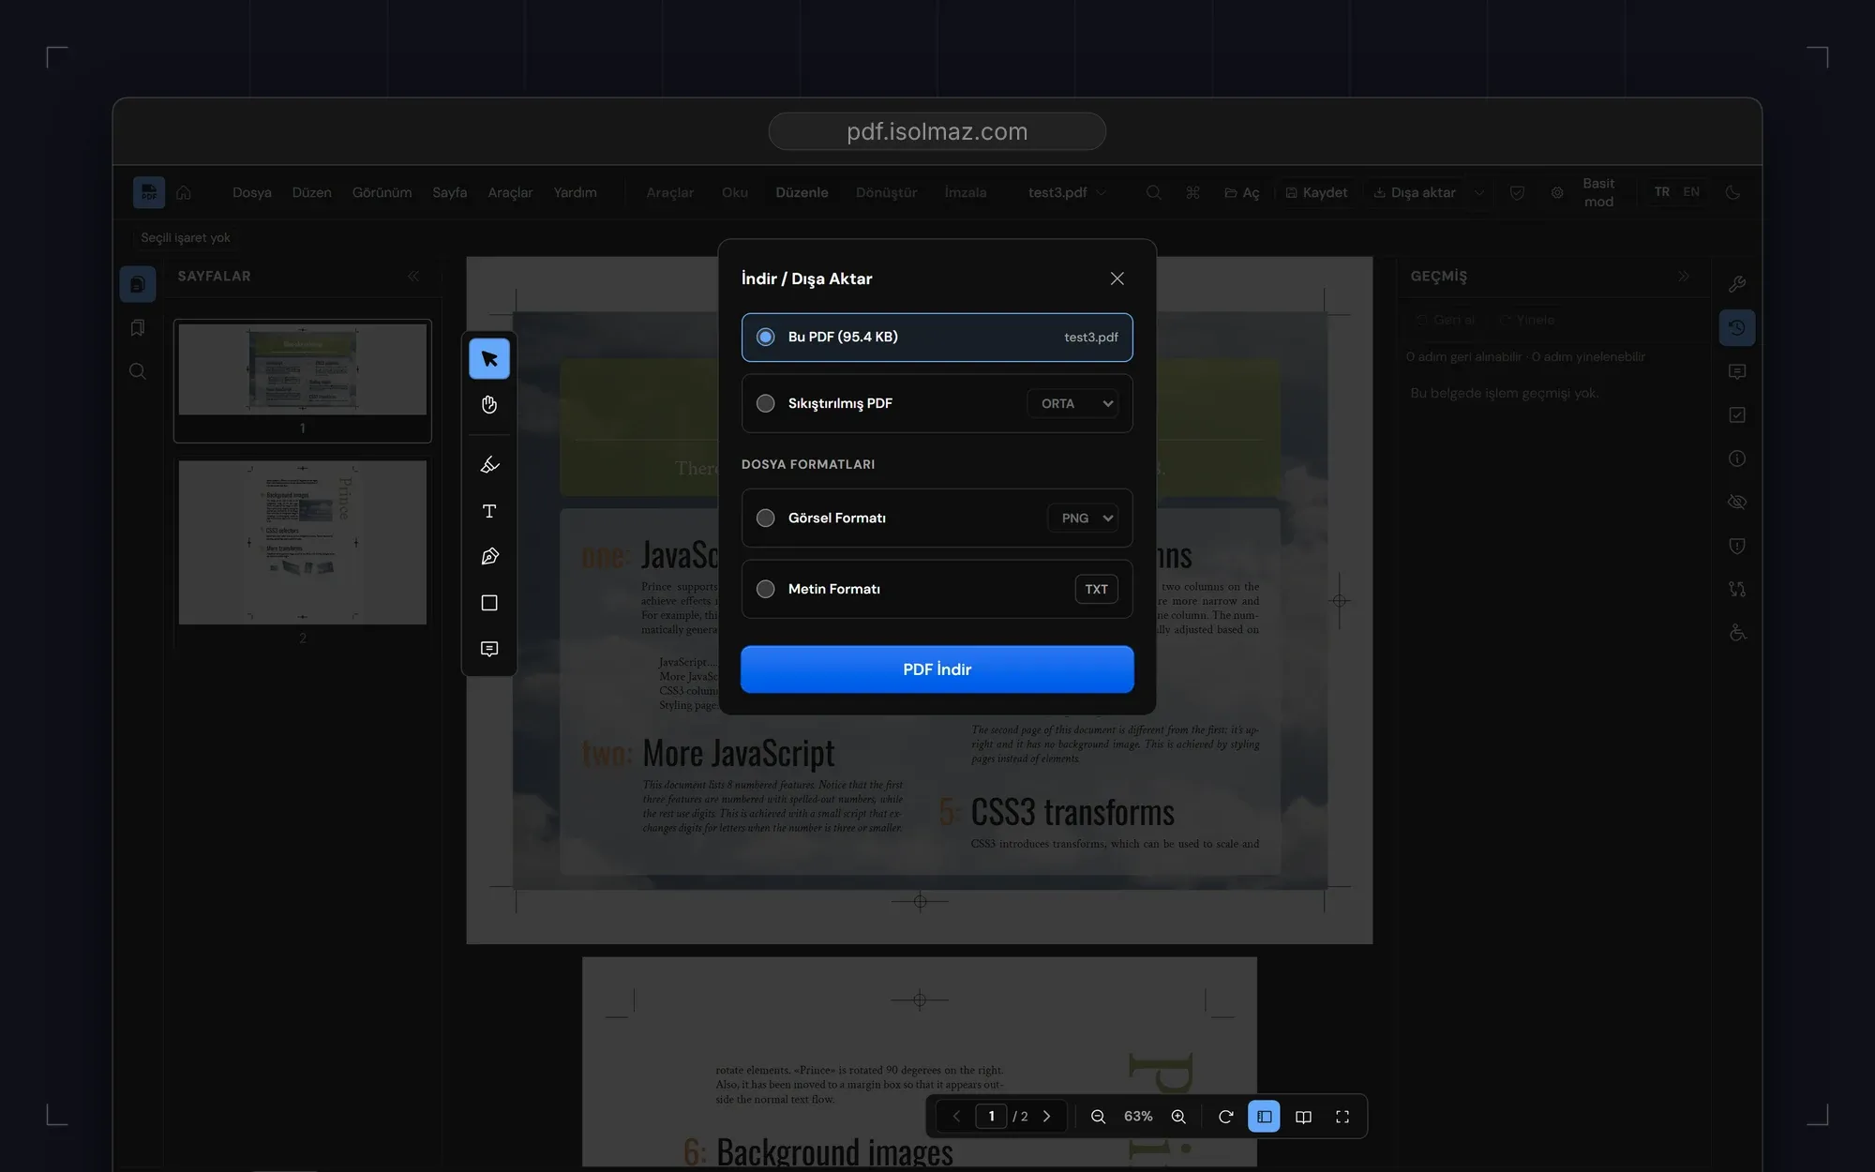Select the comment note tool
The width and height of the screenshot is (1875, 1172).
click(489, 649)
